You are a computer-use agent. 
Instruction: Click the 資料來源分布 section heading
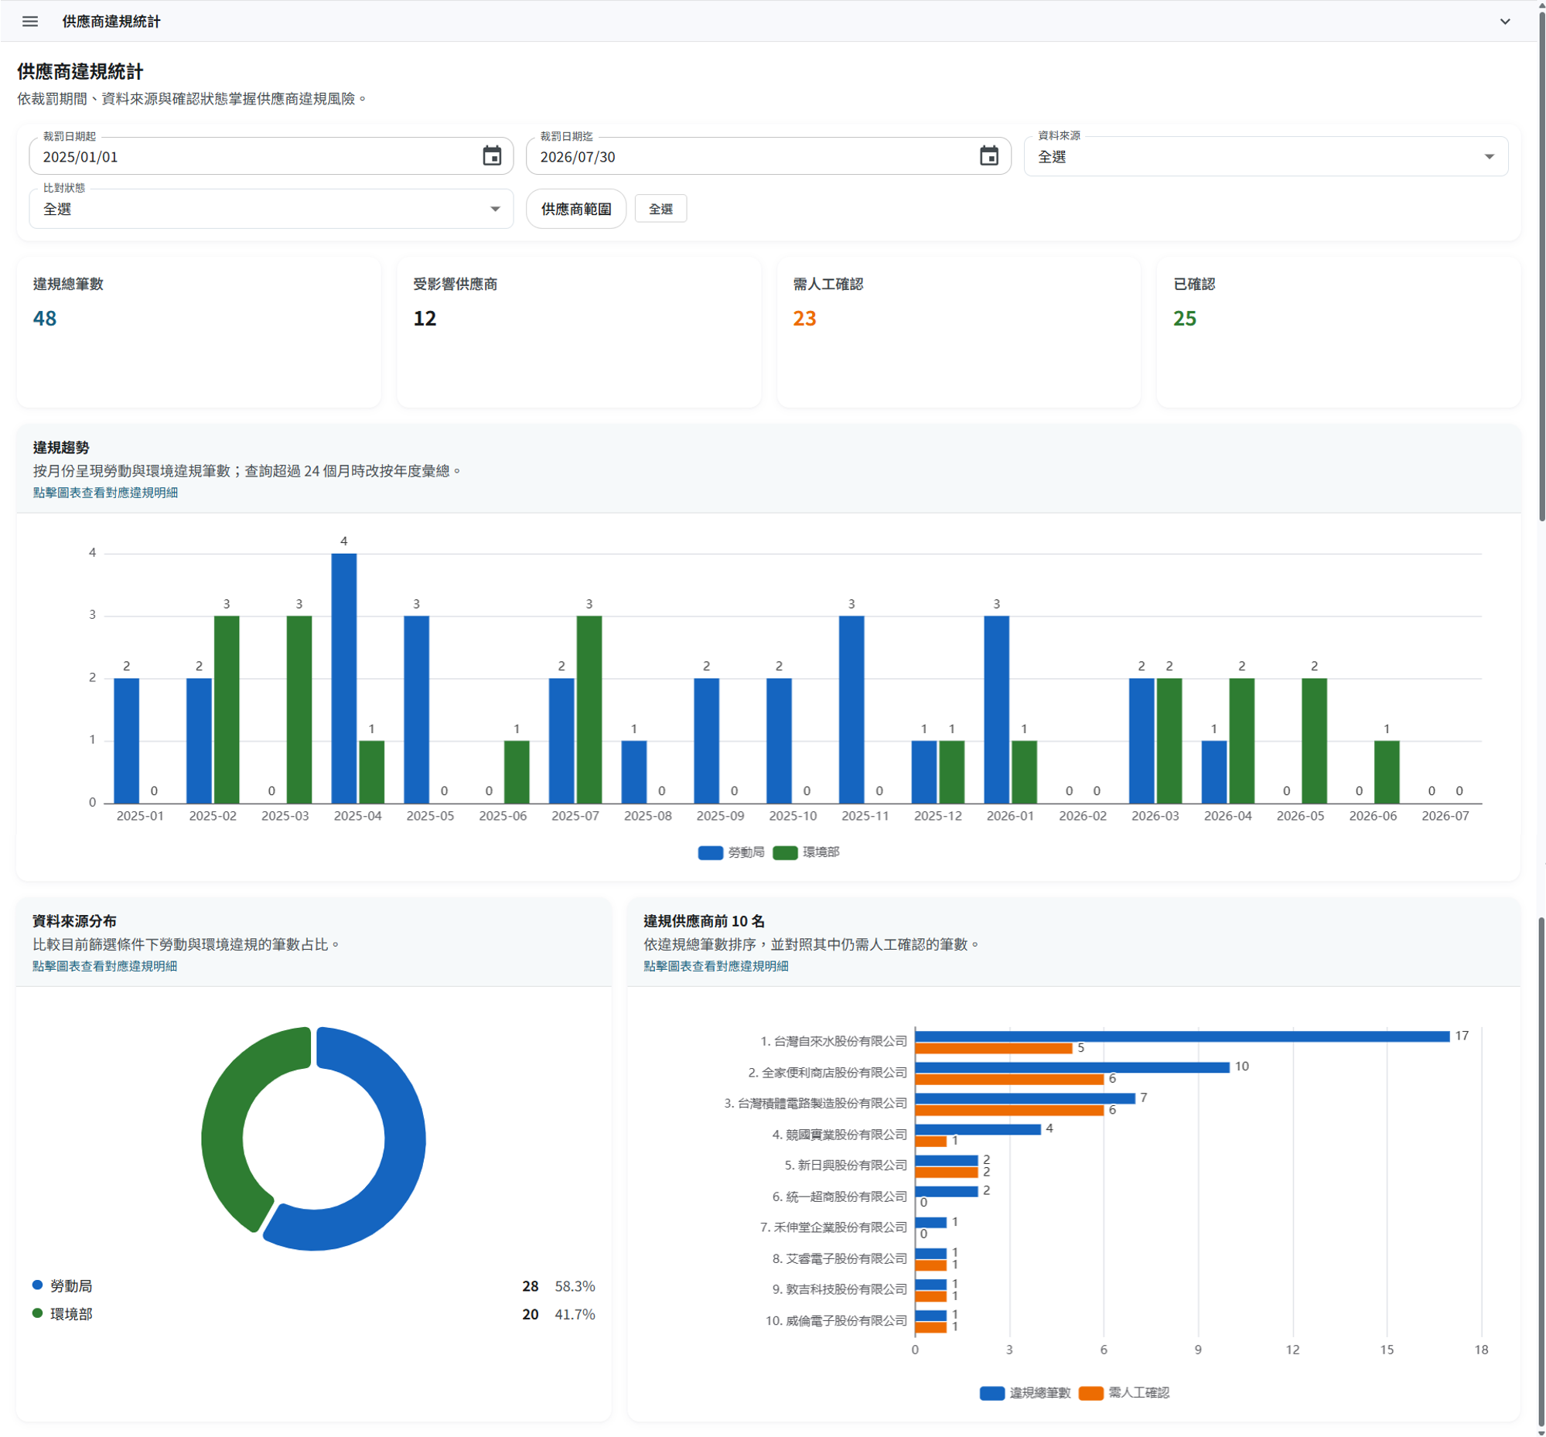click(x=75, y=921)
